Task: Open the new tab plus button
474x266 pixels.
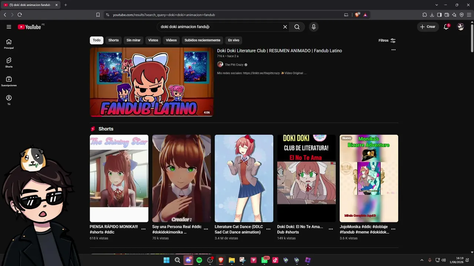Action: [x=66, y=5]
